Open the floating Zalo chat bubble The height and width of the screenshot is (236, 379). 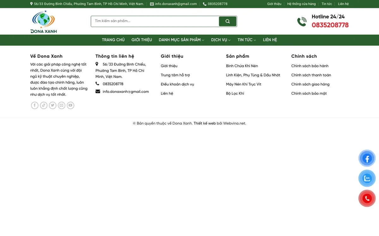tap(367, 178)
